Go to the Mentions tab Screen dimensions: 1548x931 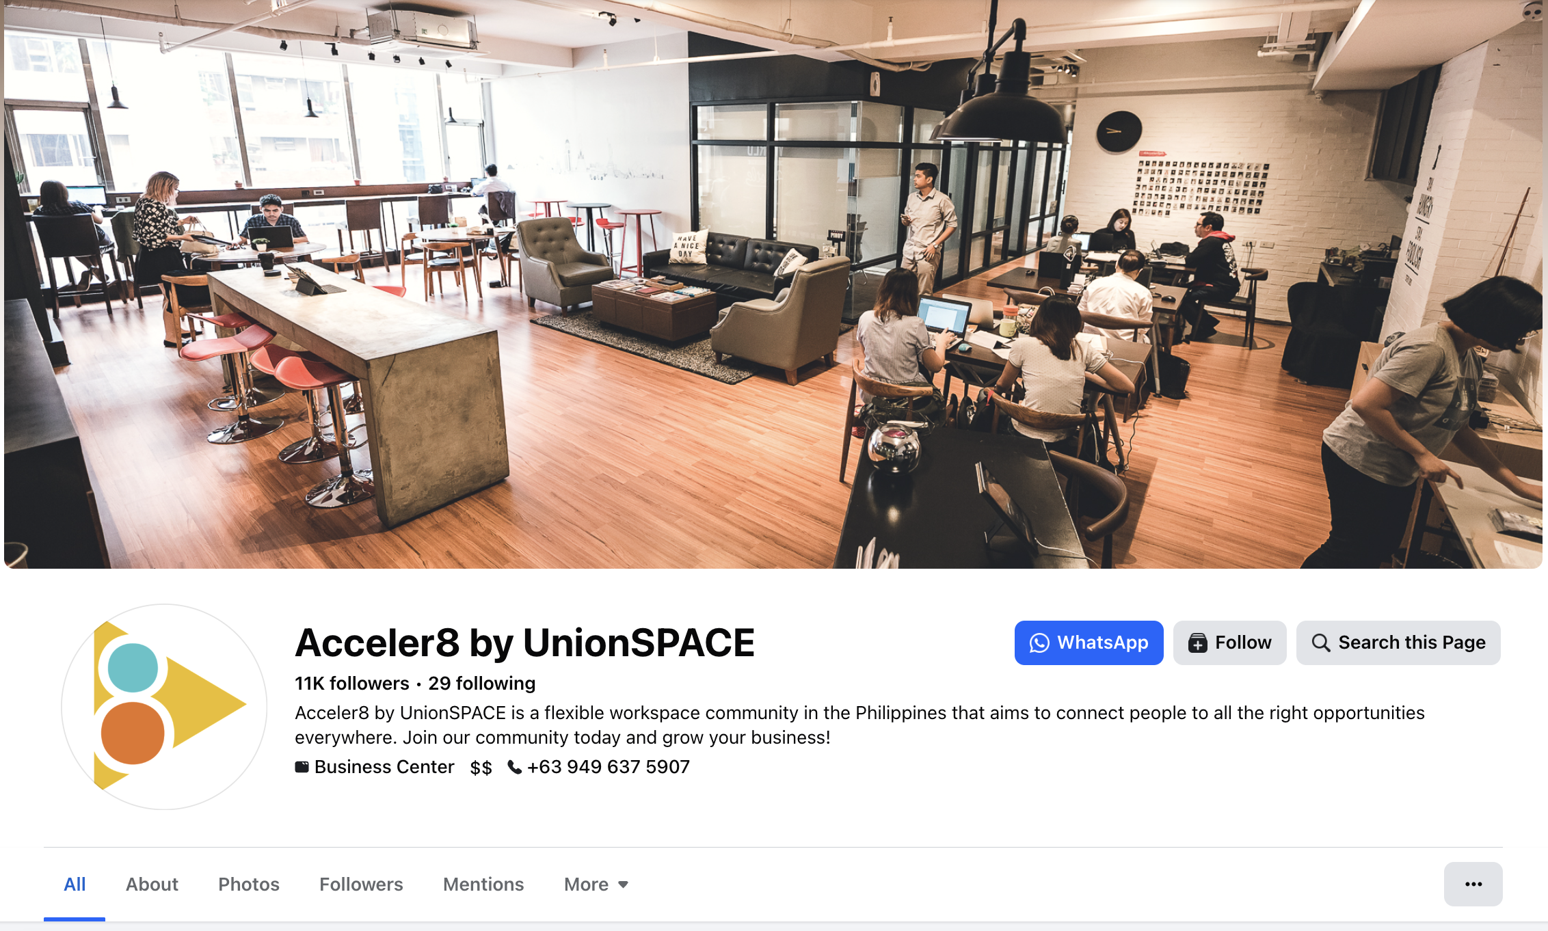pos(483,885)
